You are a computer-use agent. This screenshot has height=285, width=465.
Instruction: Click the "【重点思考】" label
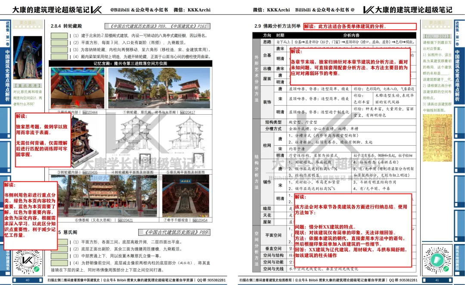[28, 85]
